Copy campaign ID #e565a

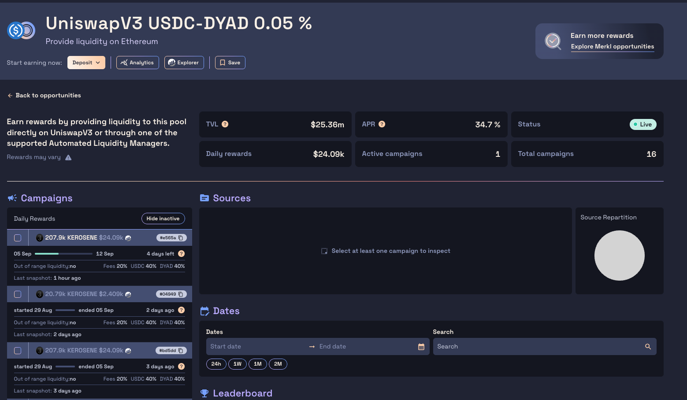181,238
